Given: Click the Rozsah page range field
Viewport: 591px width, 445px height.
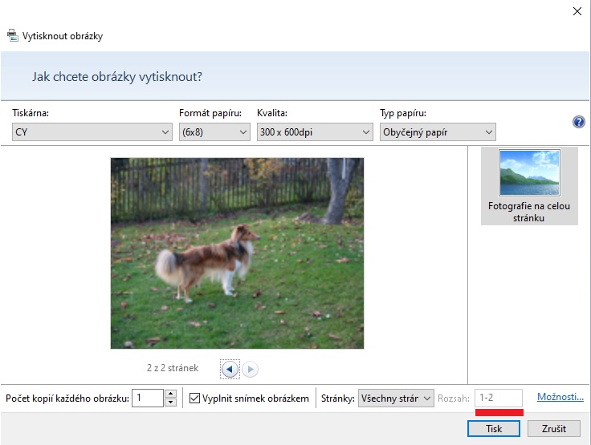Looking at the screenshot, I should (498, 398).
